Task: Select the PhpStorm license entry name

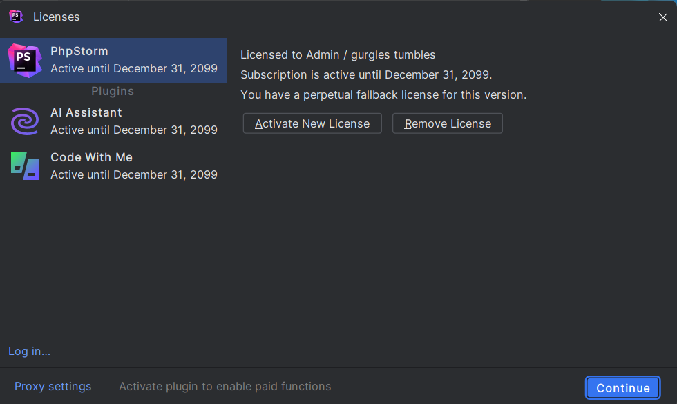Action: click(79, 51)
